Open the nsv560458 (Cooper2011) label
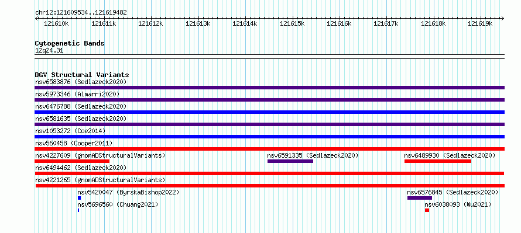521x233 pixels. pyautogui.click(x=74, y=143)
